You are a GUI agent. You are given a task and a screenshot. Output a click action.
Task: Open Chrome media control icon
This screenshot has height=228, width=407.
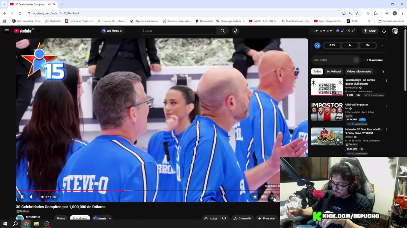click(x=387, y=13)
